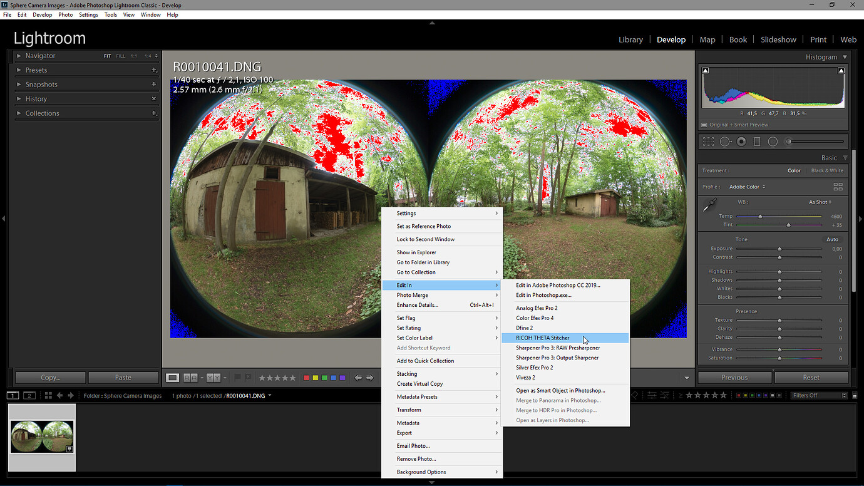This screenshot has width=864, height=486.
Task: Expand the Collections panel
Action: [19, 113]
